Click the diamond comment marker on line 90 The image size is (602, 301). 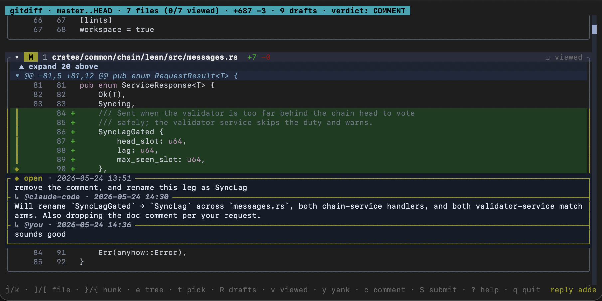point(17,169)
